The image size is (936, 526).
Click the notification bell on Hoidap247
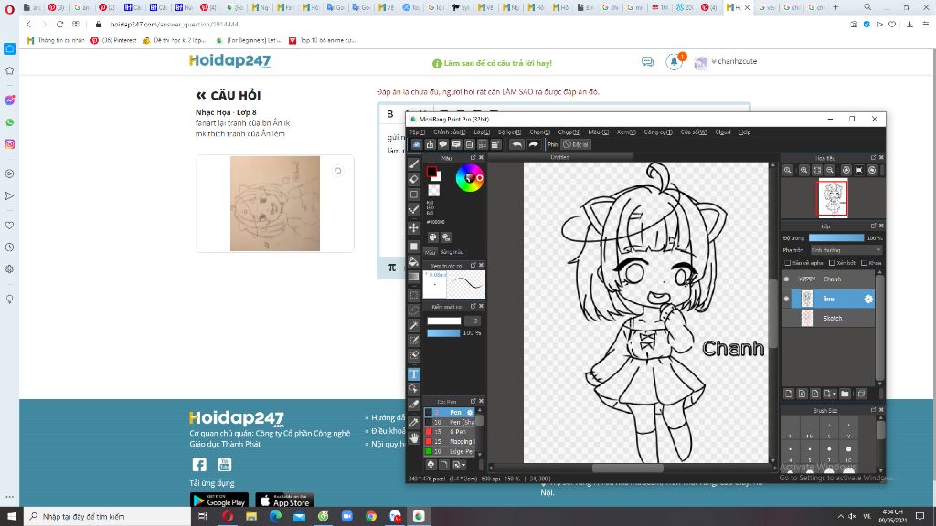pos(674,61)
